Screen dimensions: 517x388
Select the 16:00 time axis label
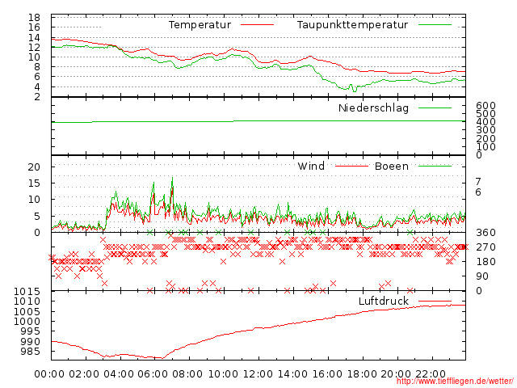tap(327, 374)
